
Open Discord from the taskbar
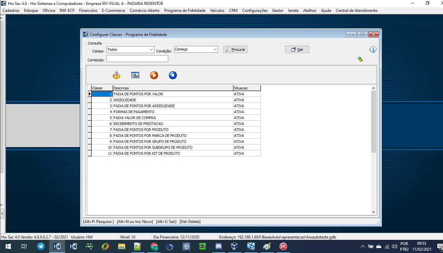pos(218,246)
